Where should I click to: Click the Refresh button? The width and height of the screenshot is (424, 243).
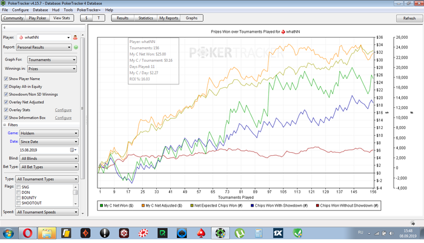point(409,18)
